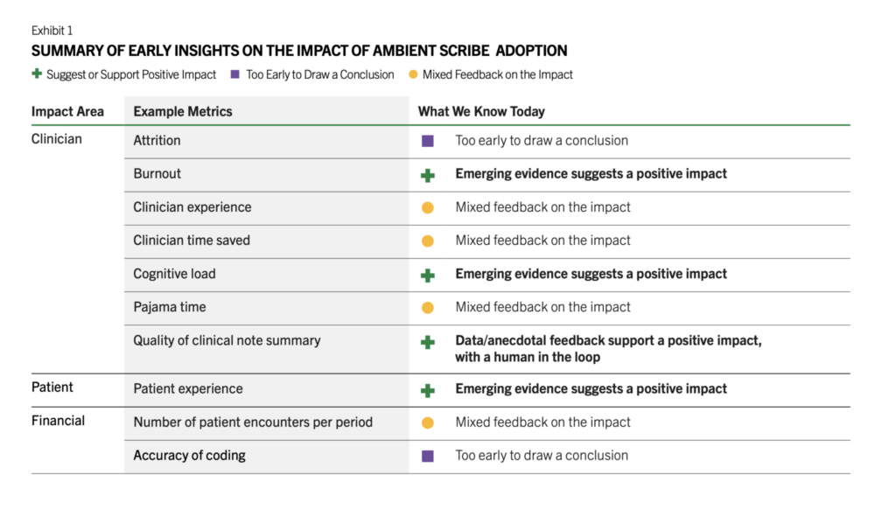Click the green plus legend marker

tap(37, 74)
